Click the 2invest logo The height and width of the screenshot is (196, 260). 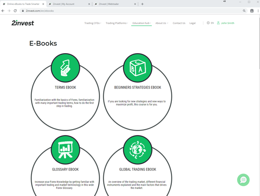[x=22, y=23]
